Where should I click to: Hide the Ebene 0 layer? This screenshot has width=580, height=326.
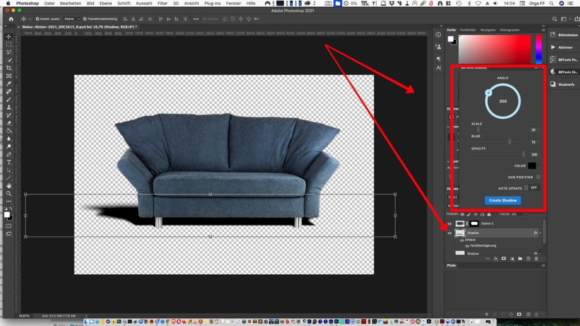pyautogui.click(x=449, y=224)
